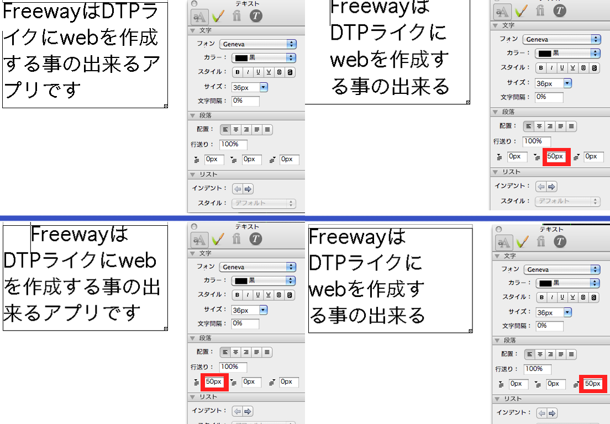This screenshot has width=610, height=424.
Task: Click decrease list indent arrow in lower-left panel
Action: pos(237,411)
